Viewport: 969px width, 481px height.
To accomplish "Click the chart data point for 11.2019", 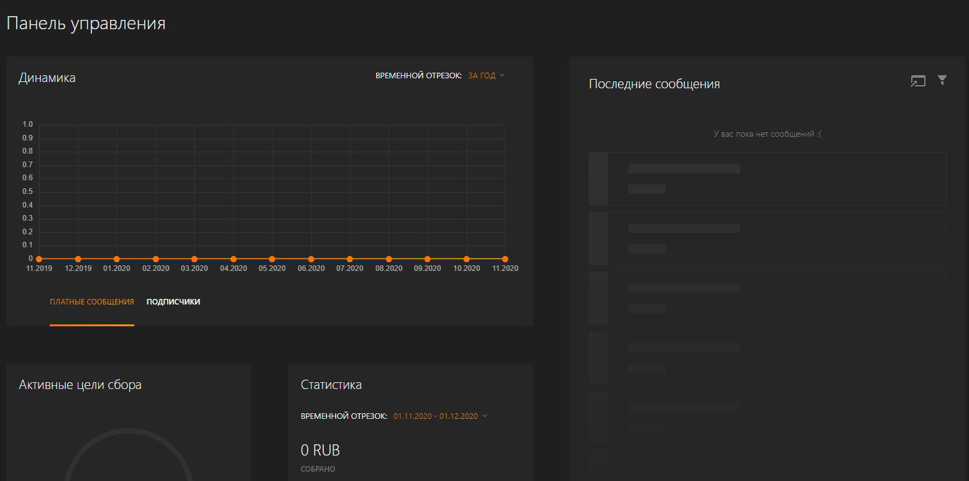I will [x=39, y=259].
